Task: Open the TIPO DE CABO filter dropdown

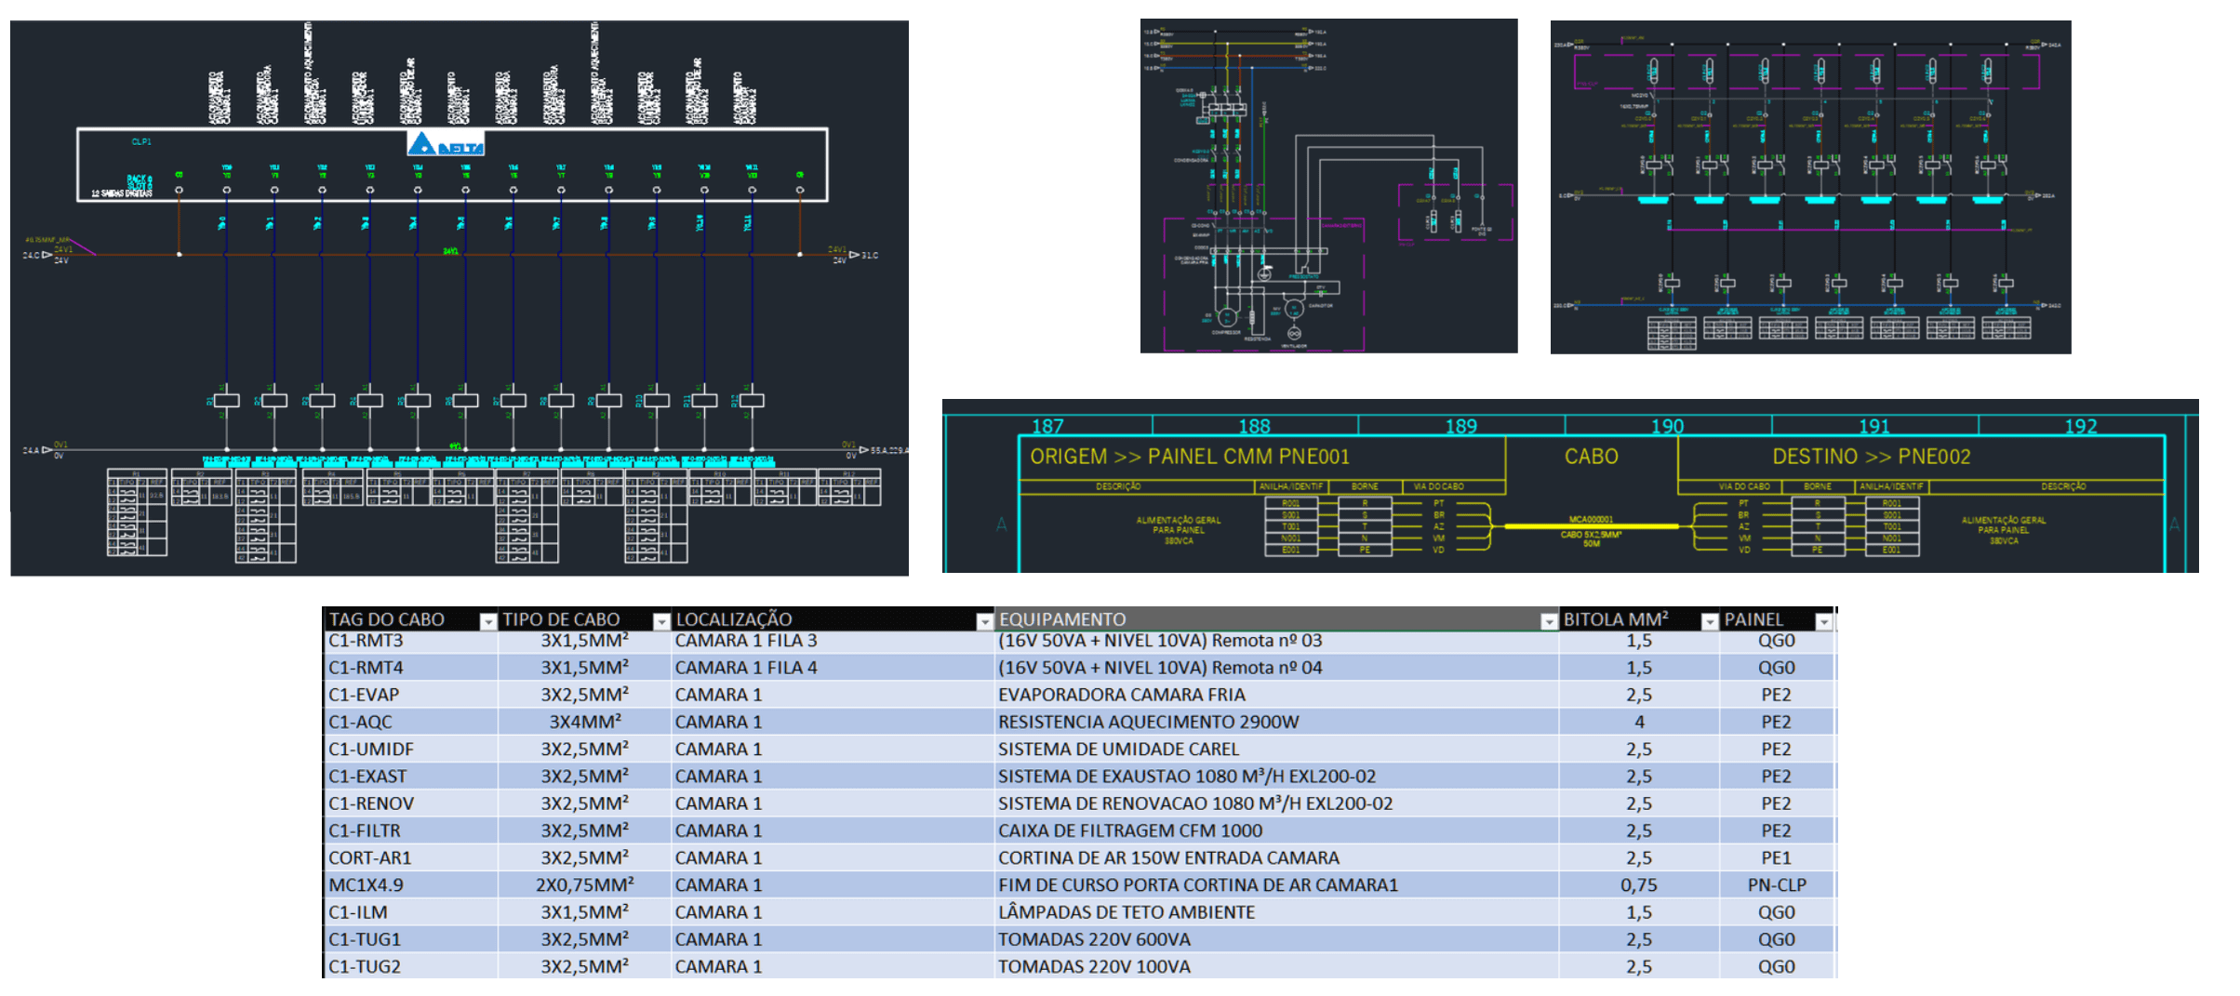Action: pos(660,621)
